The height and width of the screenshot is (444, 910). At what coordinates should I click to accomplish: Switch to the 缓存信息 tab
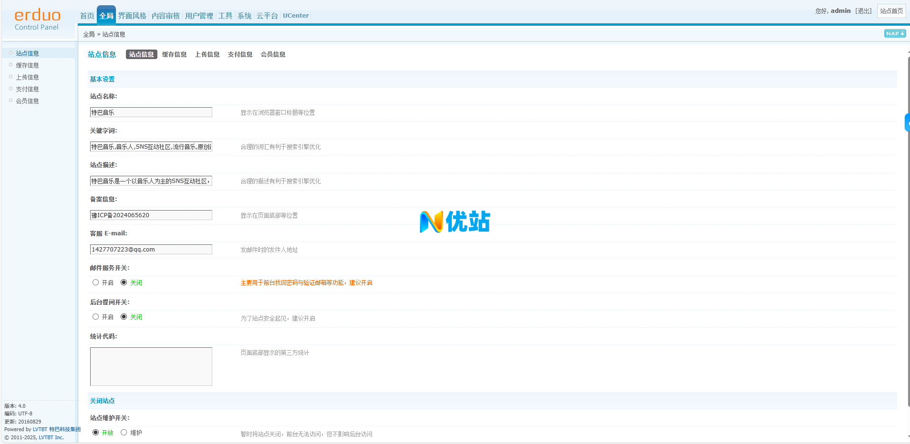pos(174,54)
